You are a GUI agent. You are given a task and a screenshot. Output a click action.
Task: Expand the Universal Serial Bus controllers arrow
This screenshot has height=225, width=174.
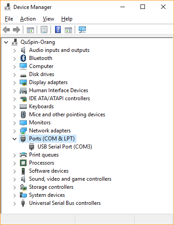coord(14,204)
